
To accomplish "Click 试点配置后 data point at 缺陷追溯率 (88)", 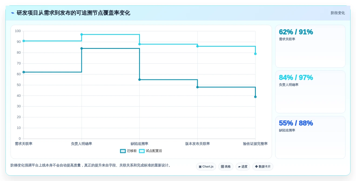I will coord(140,44).
